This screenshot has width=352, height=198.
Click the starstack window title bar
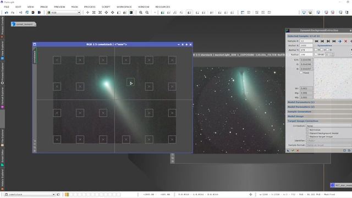pos(239,55)
